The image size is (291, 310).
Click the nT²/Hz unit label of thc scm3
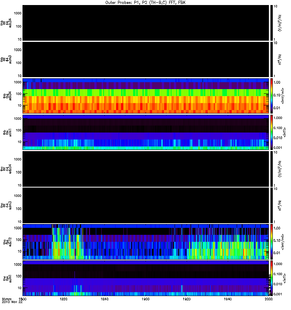click(280, 205)
